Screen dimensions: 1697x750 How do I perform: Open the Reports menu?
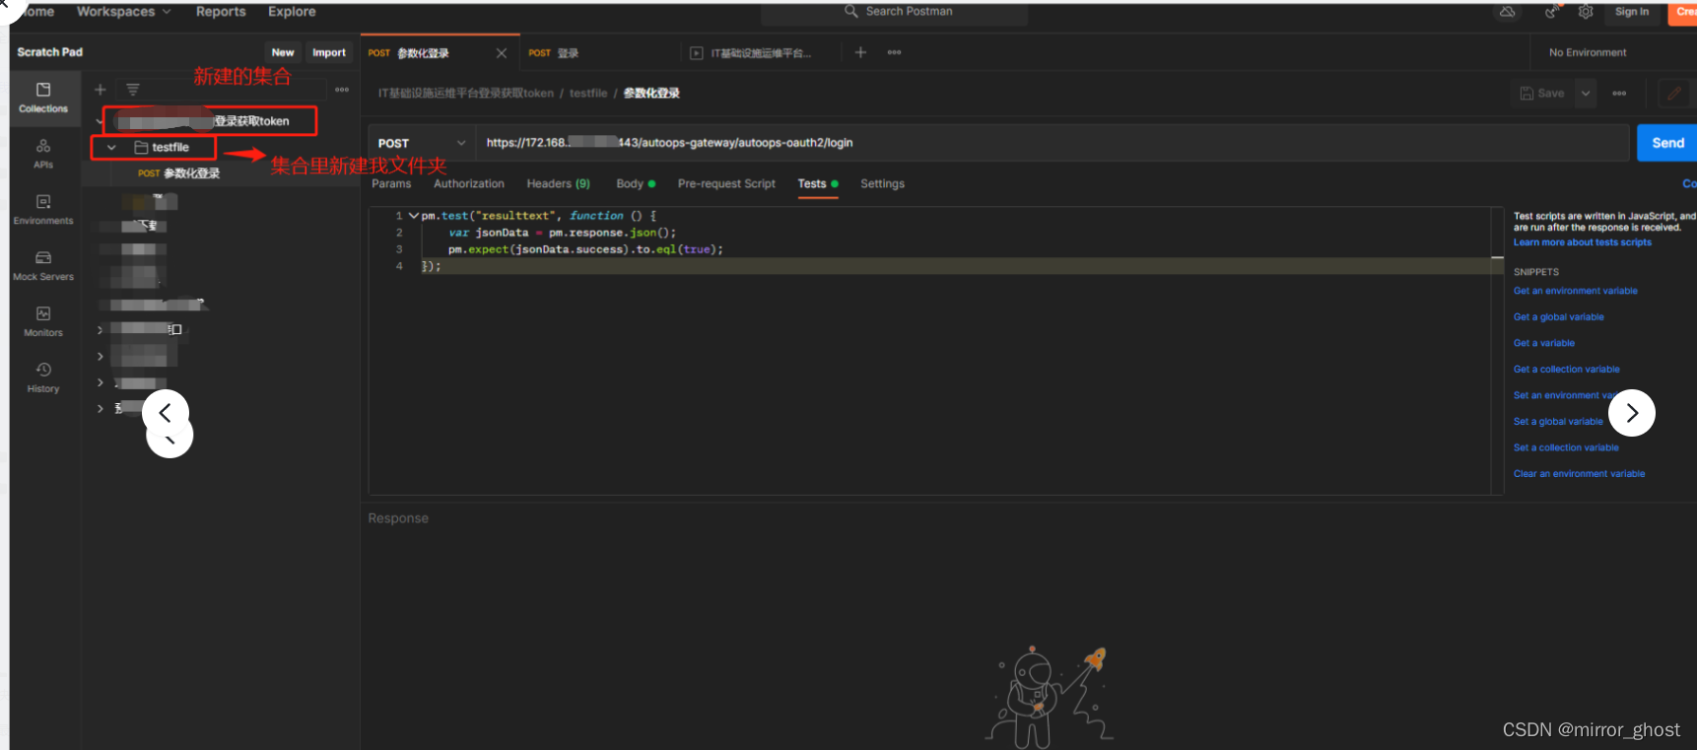click(x=221, y=12)
